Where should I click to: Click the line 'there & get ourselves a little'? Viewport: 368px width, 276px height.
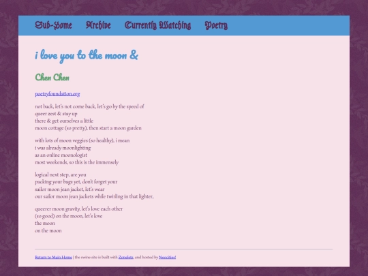[x=64, y=121]
